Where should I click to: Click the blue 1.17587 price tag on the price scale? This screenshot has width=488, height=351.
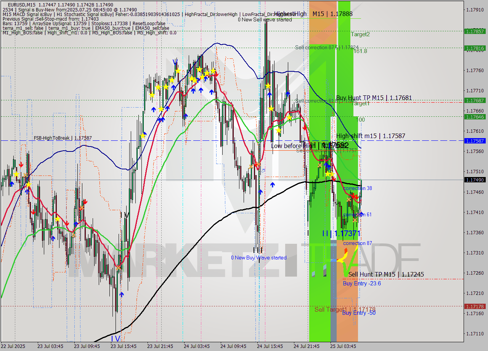coord(474,141)
